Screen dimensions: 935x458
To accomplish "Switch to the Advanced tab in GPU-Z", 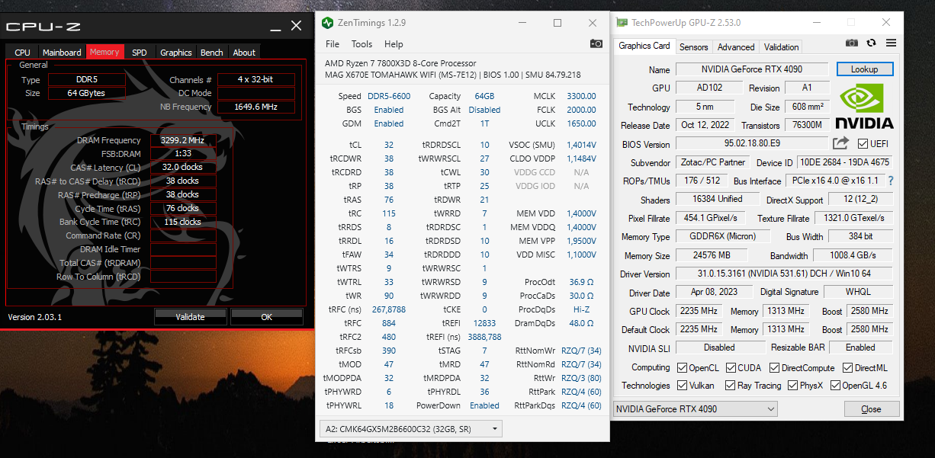I will tap(736, 47).
